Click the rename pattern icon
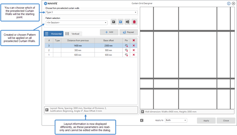The width and height of the screenshot is (237, 135). tap(128, 22)
